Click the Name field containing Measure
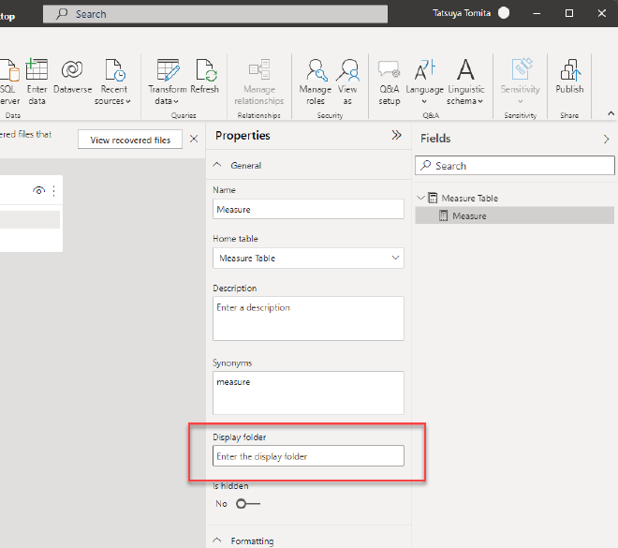Image resolution: width=618 pixels, height=548 pixels. coord(308,209)
